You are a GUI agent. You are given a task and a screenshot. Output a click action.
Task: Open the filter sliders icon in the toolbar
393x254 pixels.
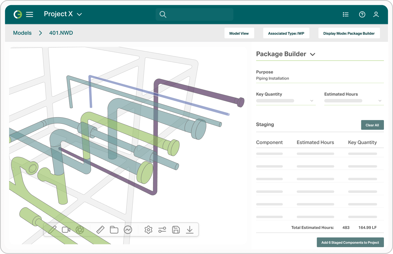point(162,230)
